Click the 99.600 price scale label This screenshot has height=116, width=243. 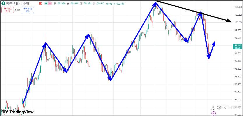[238, 38]
